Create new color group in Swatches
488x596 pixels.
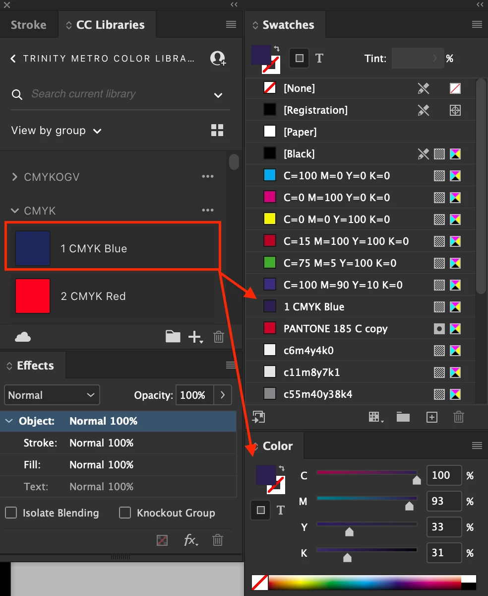pos(403,417)
